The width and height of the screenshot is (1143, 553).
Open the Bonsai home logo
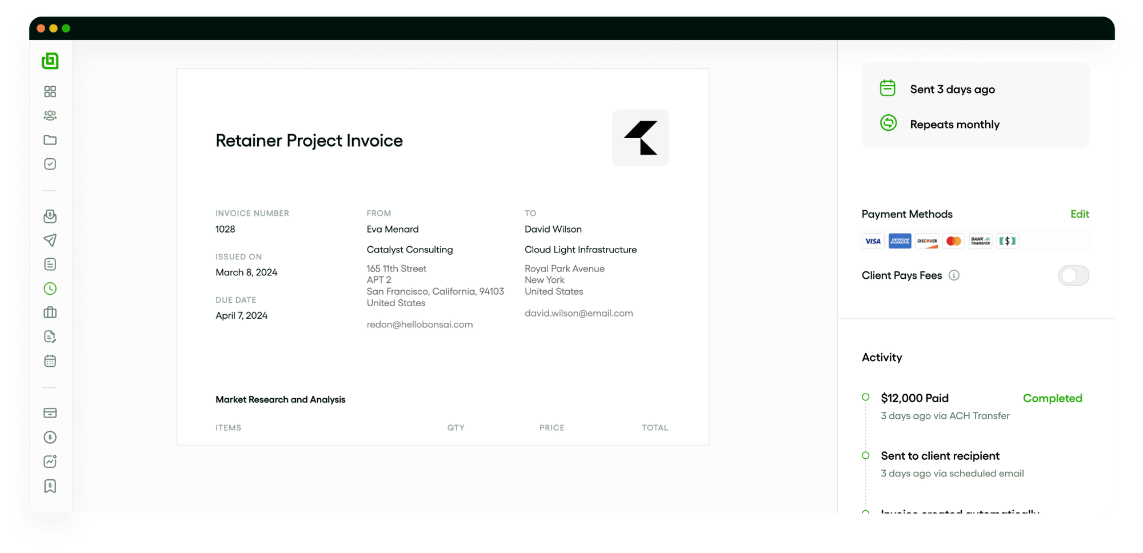[x=50, y=61]
